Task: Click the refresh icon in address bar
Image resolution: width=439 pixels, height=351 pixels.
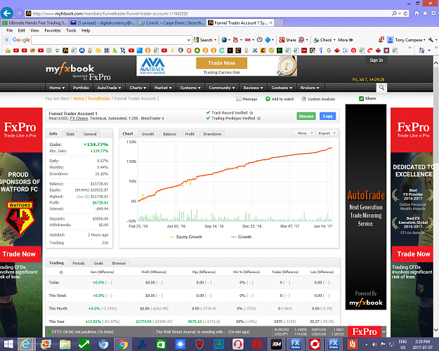Action: [405, 13]
